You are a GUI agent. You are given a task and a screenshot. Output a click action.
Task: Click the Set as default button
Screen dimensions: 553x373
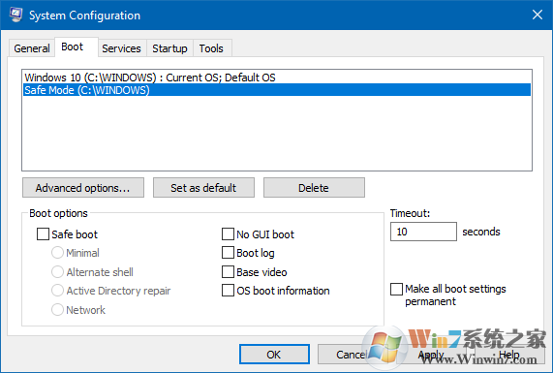[x=203, y=188]
